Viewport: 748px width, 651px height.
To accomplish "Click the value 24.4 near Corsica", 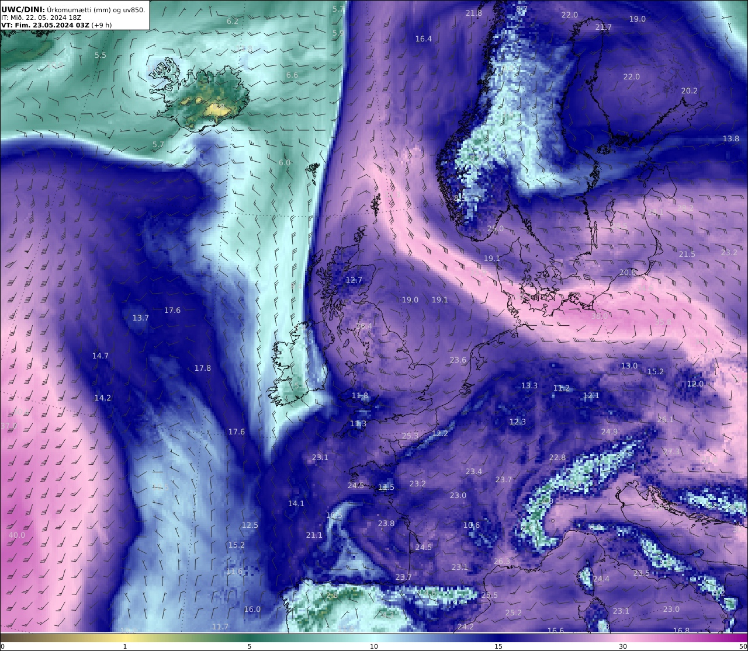I will [601, 579].
